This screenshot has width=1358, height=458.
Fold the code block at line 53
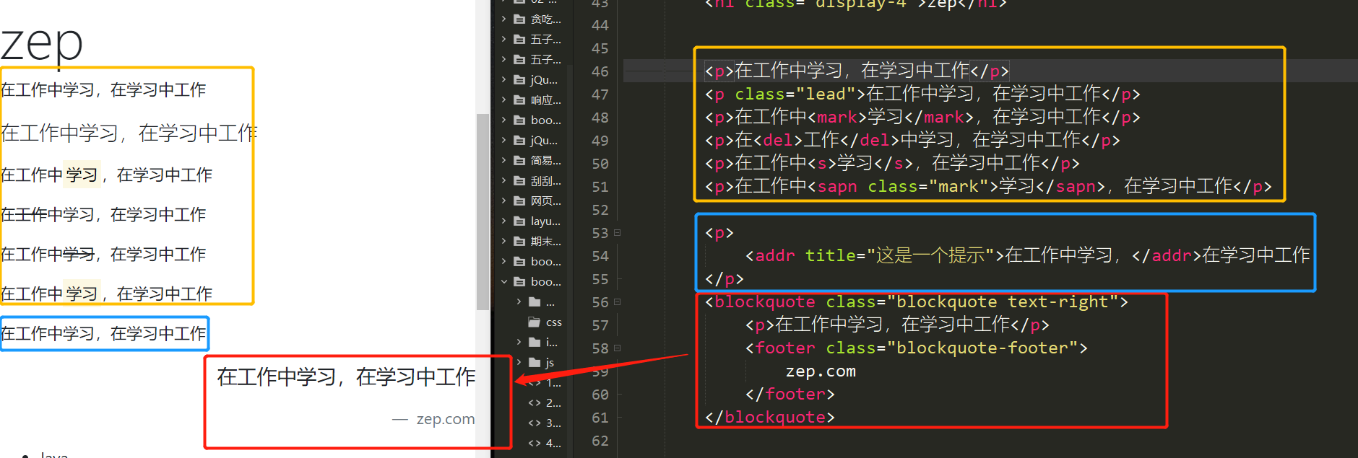click(617, 233)
